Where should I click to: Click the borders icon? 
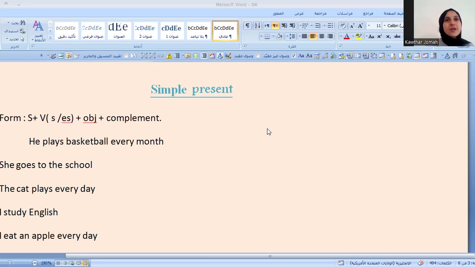[x=267, y=36]
